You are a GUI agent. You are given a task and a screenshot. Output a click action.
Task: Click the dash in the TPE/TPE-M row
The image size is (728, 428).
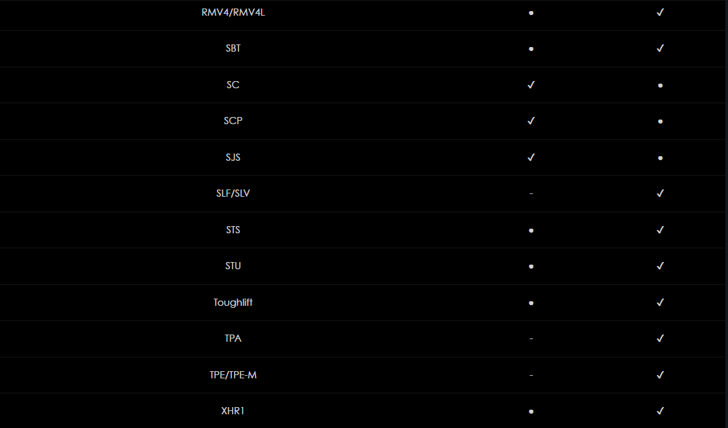click(531, 375)
